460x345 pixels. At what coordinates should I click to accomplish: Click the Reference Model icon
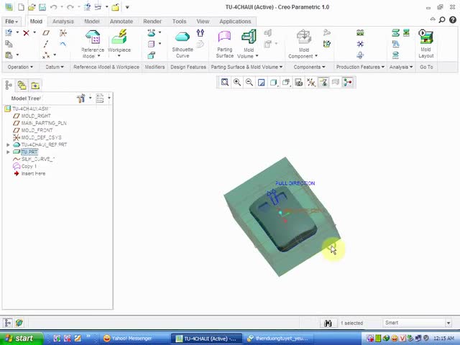(93, 37)
